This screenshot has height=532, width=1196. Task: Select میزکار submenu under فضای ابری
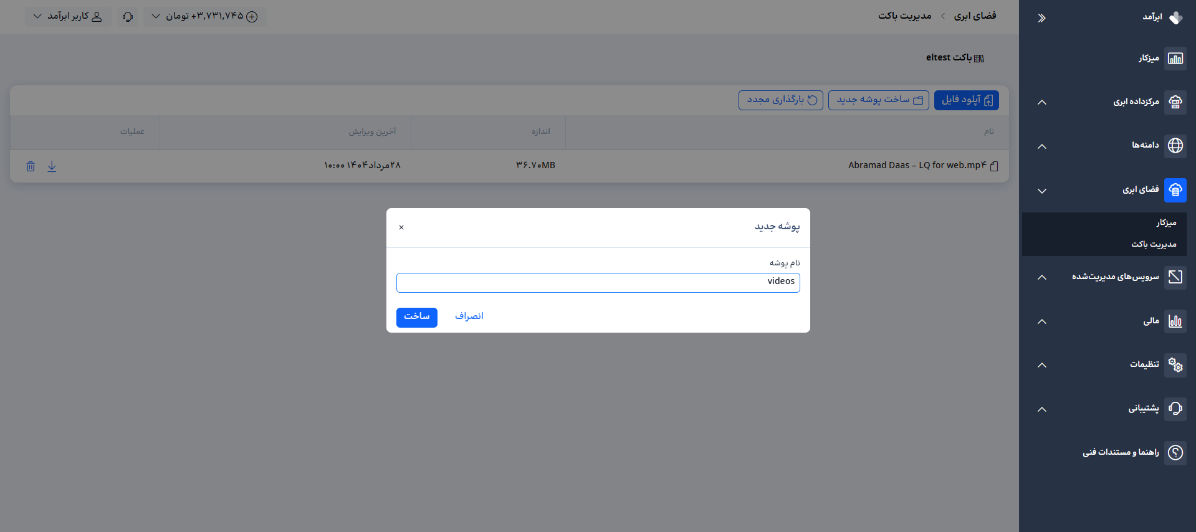click(x=1166, y=222)
